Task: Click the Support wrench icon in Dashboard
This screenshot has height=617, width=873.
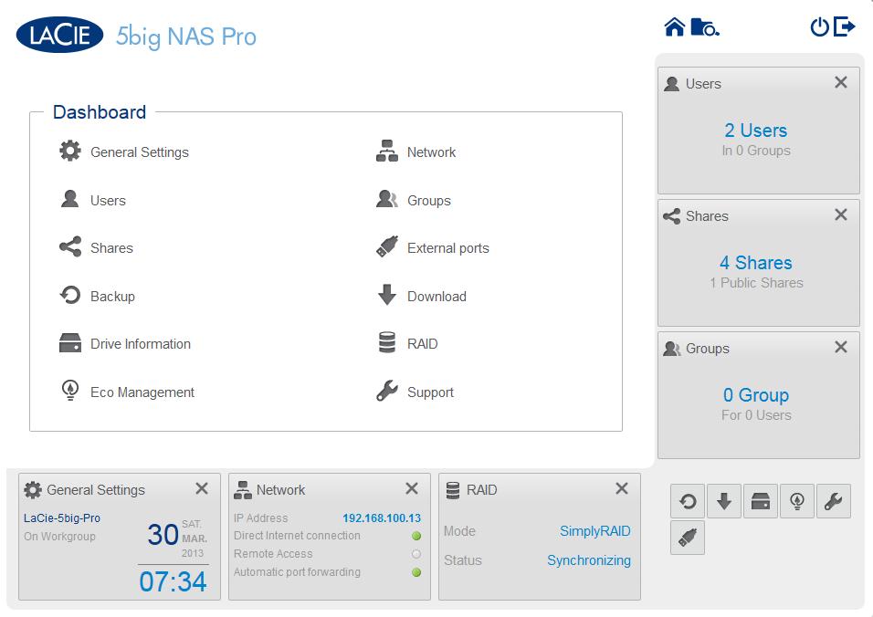Action: [387, 391]
